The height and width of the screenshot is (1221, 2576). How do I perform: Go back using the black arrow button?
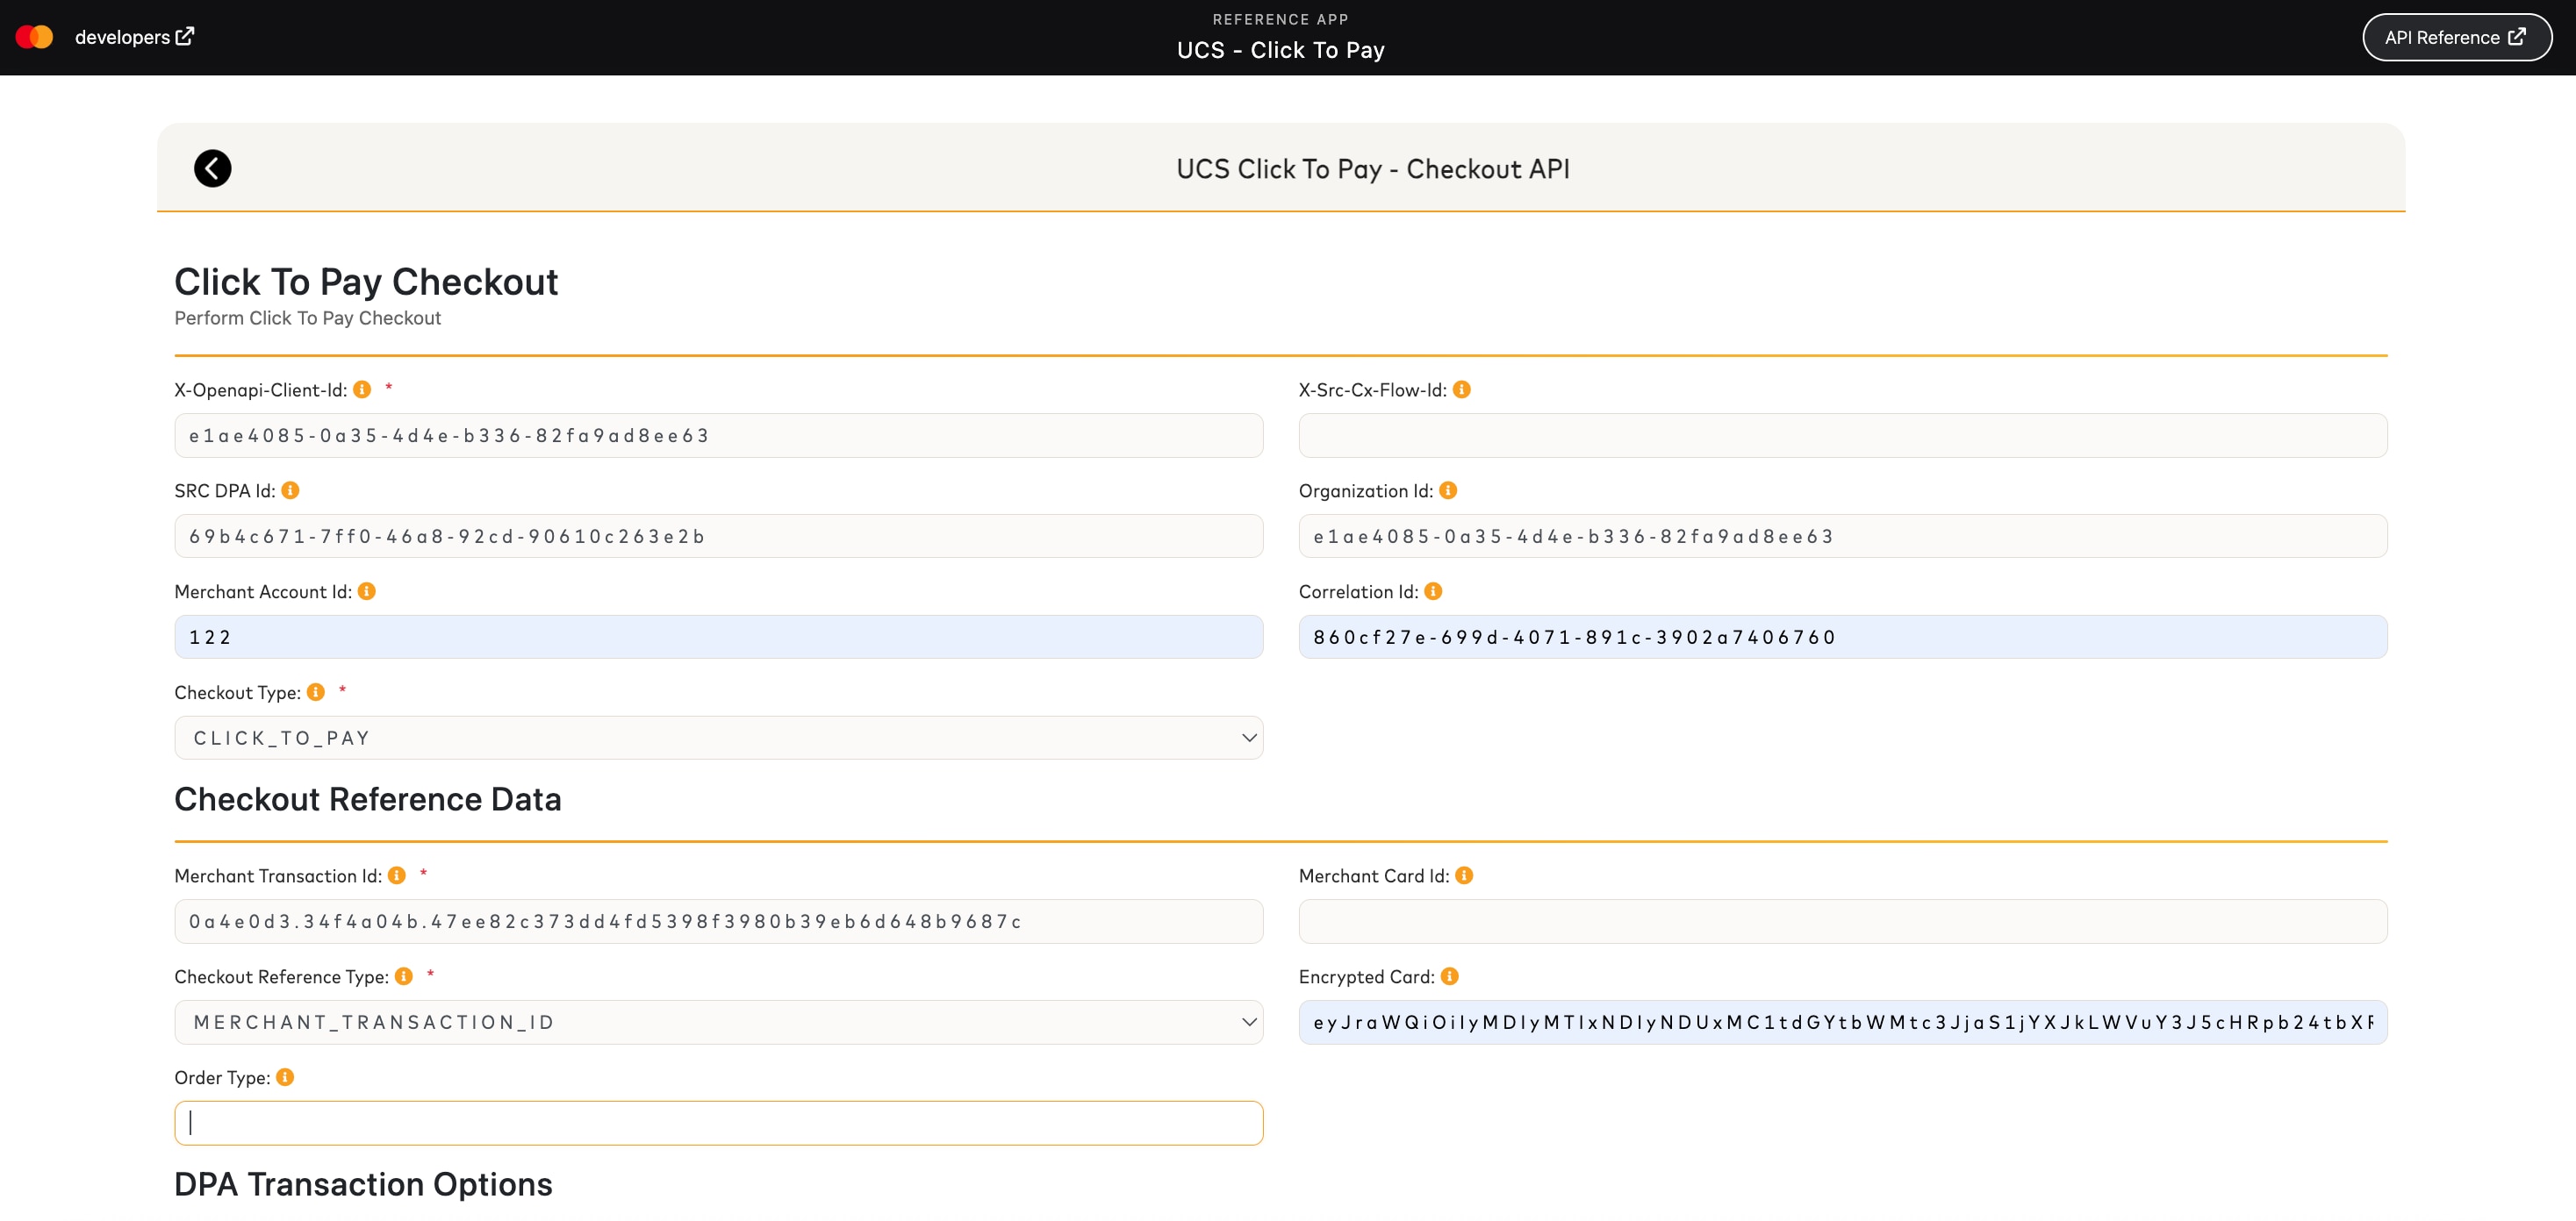pyautogui.click(x=212, y=168)
